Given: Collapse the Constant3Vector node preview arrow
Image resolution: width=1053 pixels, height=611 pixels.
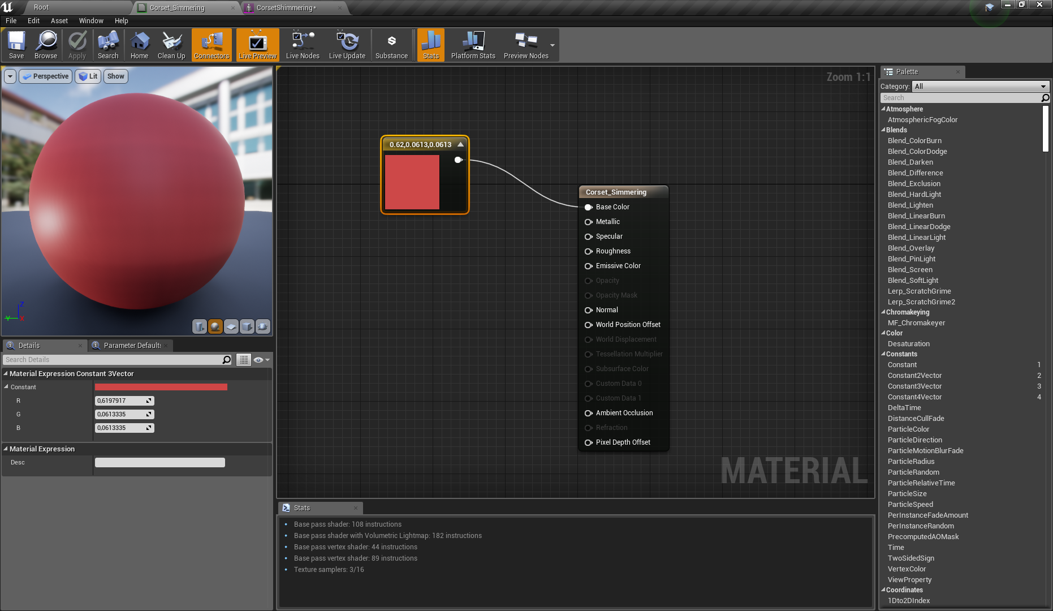Looking at the screenshot, I should [x=460, y=144].
